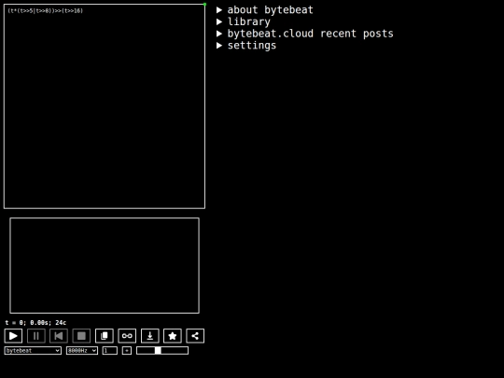504x378 pixels.
Task: Click the time counter text 't = 0'
Action: coord(14,322)
